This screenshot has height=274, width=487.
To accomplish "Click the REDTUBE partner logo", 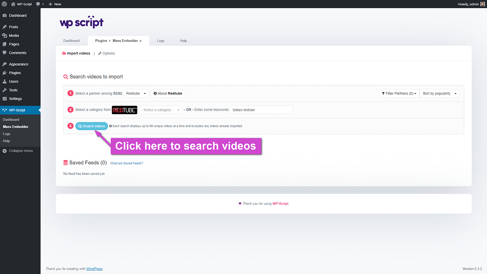I will coord(125,110).
